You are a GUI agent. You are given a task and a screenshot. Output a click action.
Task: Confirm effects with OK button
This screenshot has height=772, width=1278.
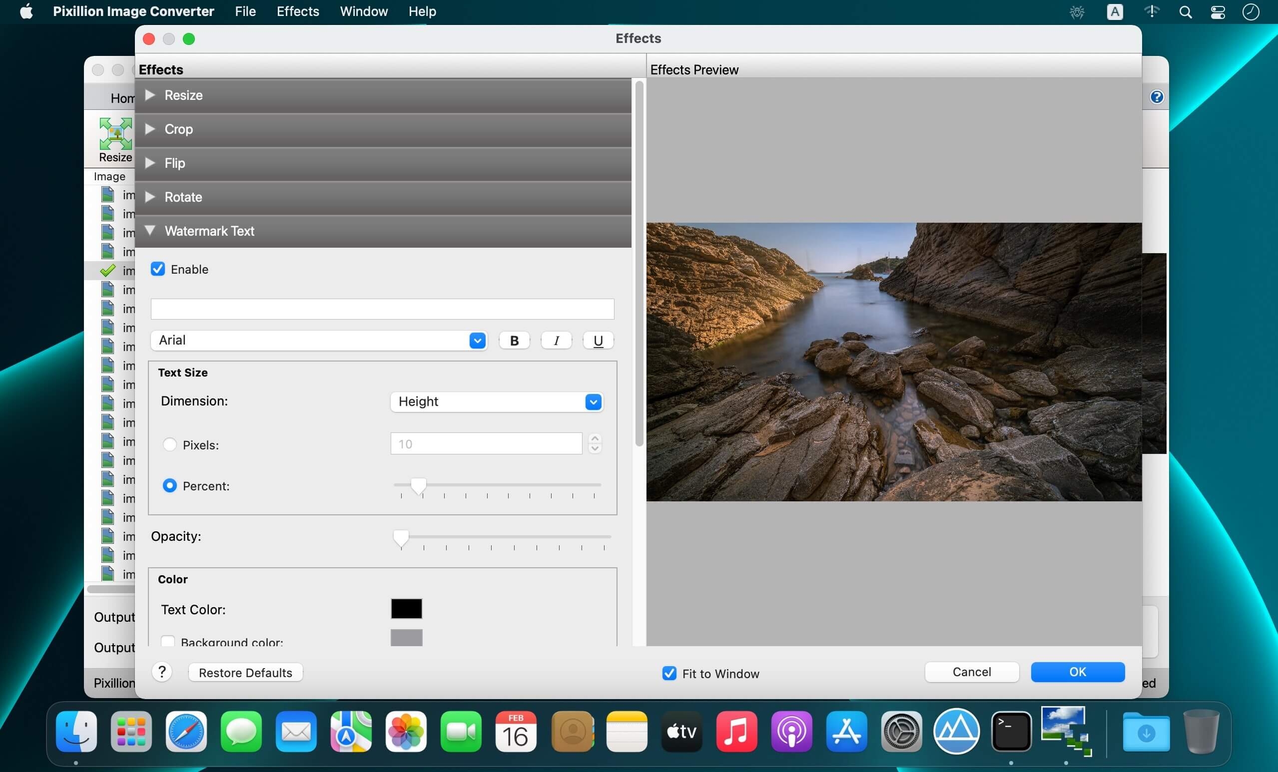[x=1077, y=672]
